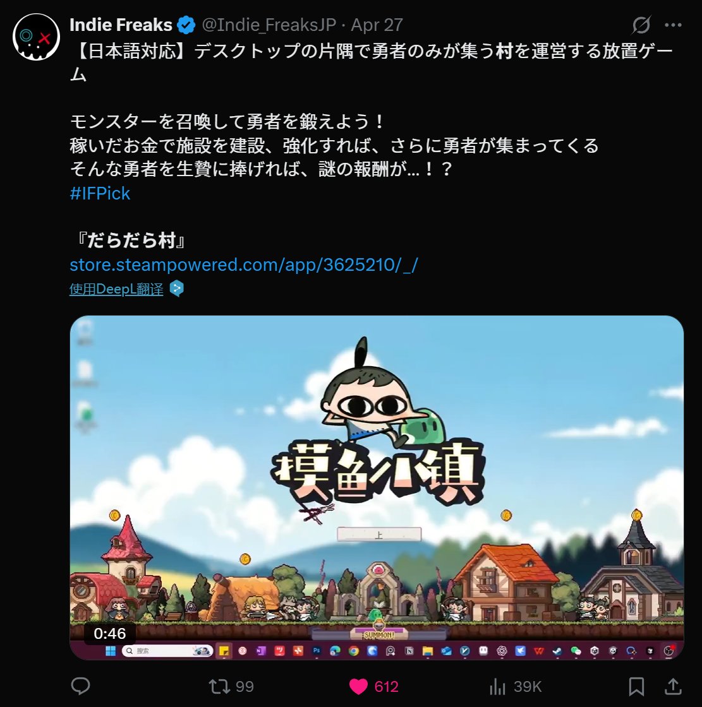Open the Indie Freaks display name
This screenshot has height=707, width=702.
pos(121,25)
